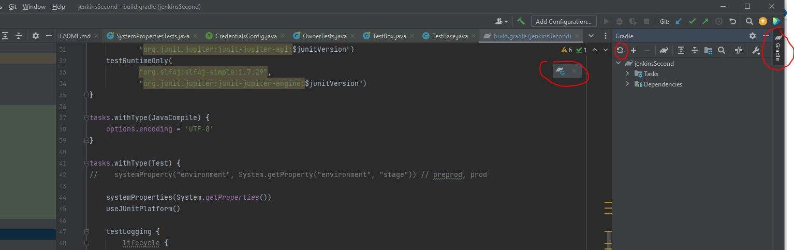Close OwnerTests.java tab
Image resolution: width=794 pixels, height=250 pixels.
tap(352, 36)
